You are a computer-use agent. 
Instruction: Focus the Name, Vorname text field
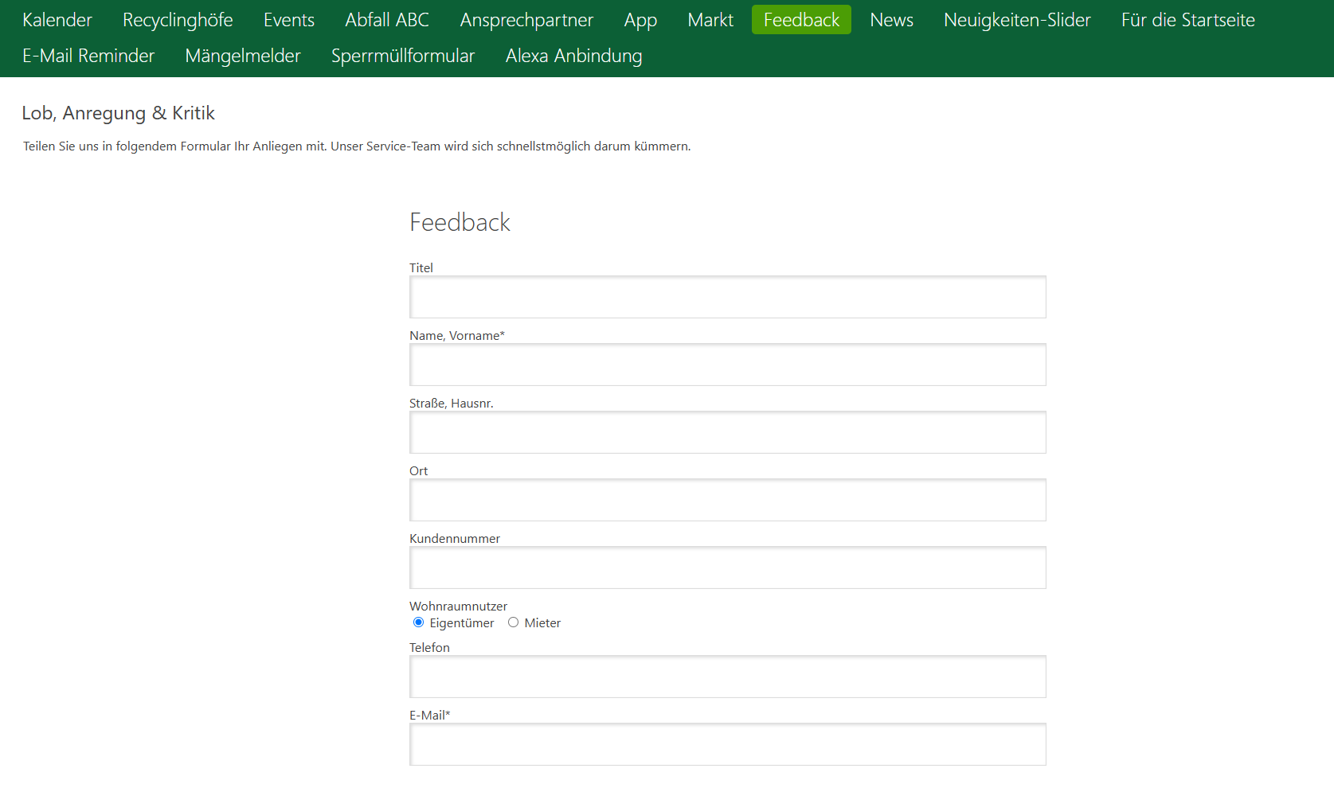(x=727, y=365)
